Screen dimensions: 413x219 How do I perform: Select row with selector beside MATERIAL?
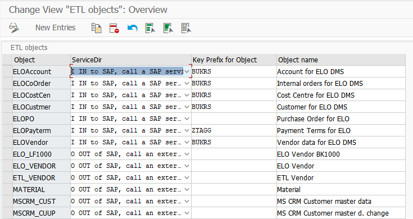(x=7, y=190)
